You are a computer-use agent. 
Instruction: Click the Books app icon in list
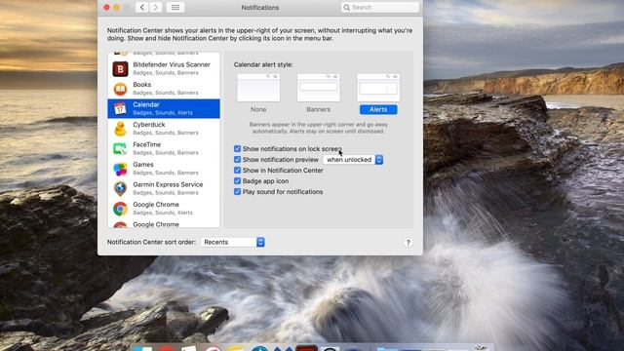(x=120, y=89)
